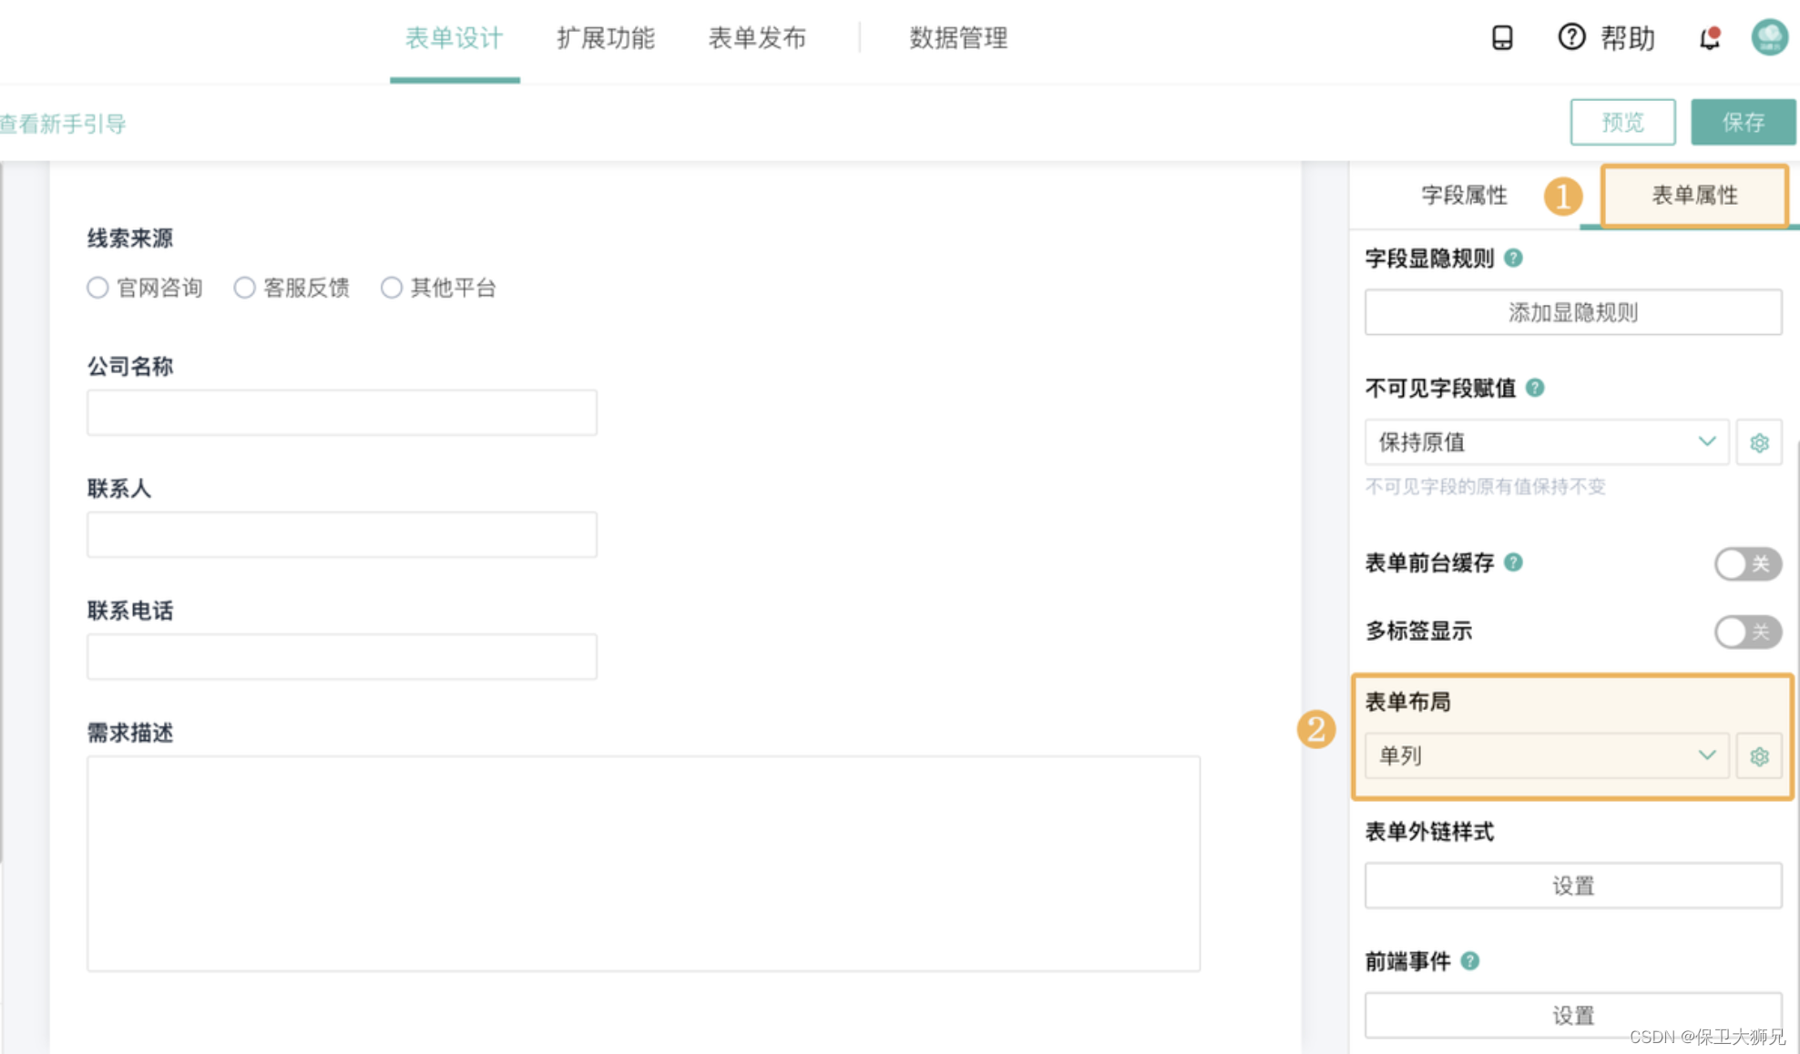Open the 数据管理 top tab
This screenshot has height=1054, width=1800.
tap(958, 38)
